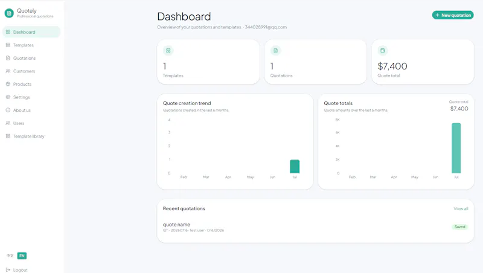The image size is (483, 273).
Task: Click the Products box icon in sidebar
Action: point(8,84)
